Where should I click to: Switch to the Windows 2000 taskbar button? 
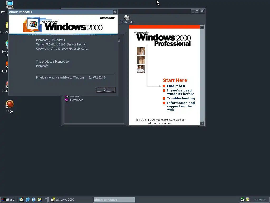71,200
